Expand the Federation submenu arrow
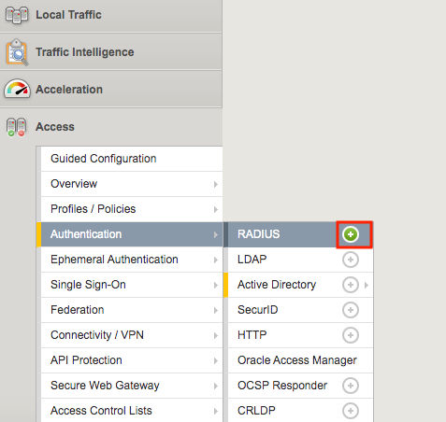446x422 pixels. pyautogui.click(x=216, y=310)
